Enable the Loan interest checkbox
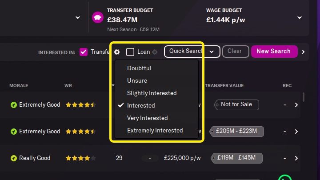The width and height of the screenshot is (320, 180). [x=130, y=52]
